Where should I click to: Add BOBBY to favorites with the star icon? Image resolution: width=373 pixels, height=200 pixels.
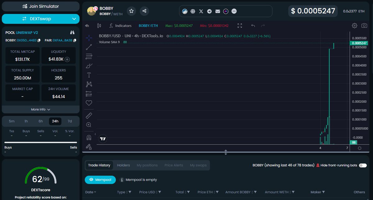point(131,11)
